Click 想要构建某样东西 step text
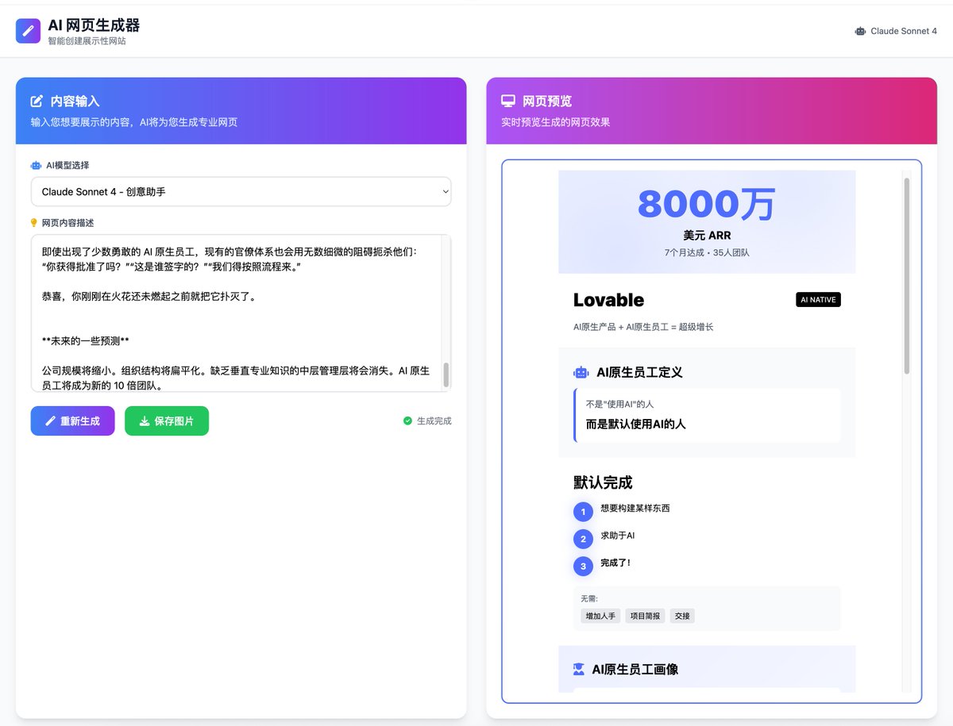953x726 pixels. point(635,508)
